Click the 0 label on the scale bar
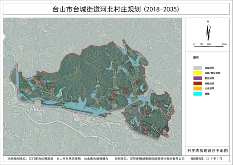This screenshot has height=165, width=233. (194, 44)
